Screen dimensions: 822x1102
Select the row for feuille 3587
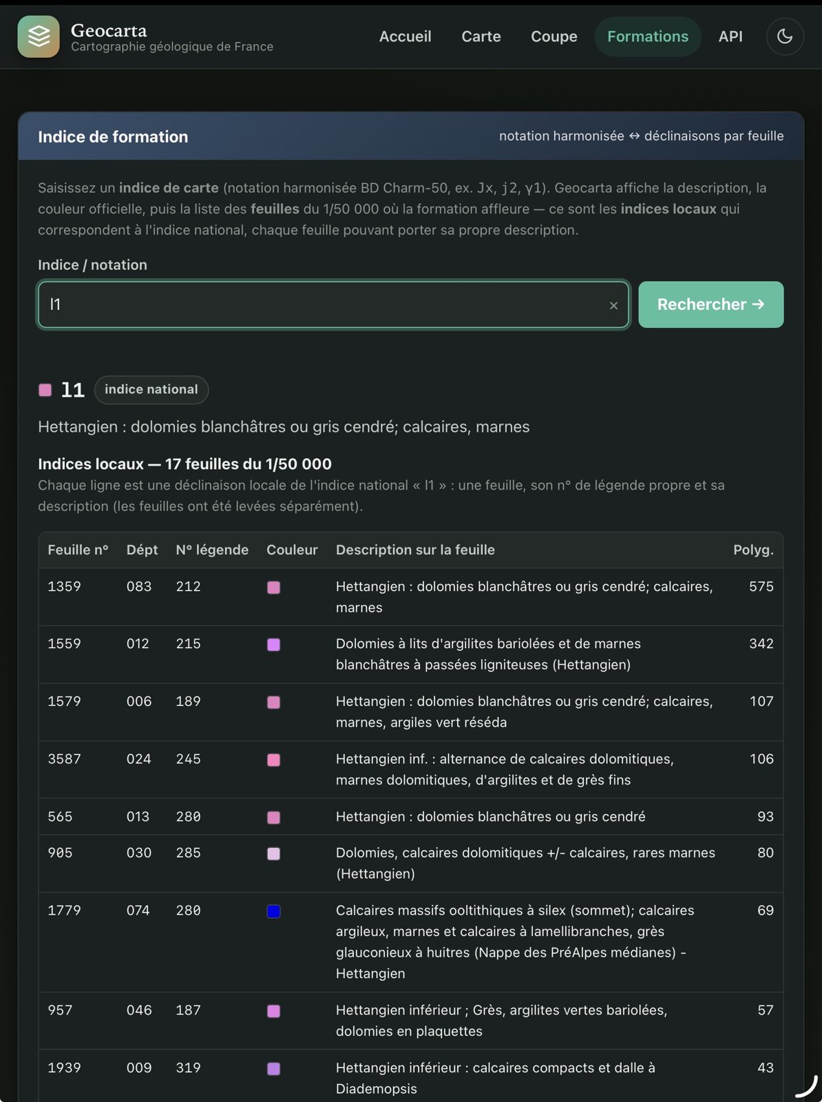(411, 769)
